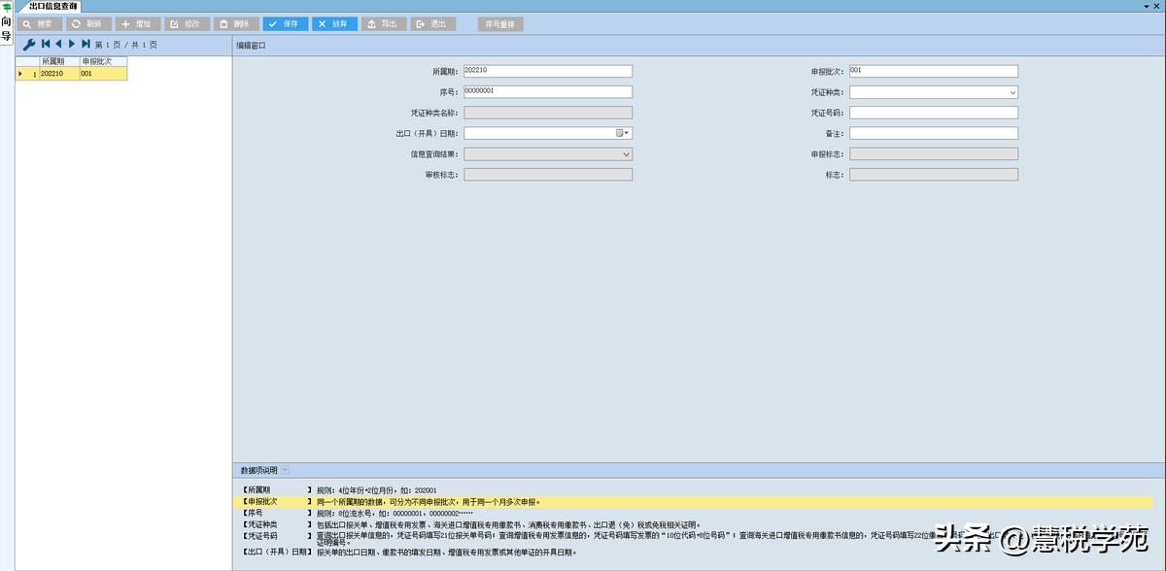Jump to the last page arrow
Image resolution: width=1166 pixels, height=571 pixels.
[86, 45]
